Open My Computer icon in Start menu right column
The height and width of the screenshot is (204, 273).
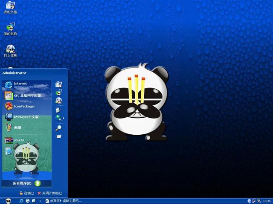pyautogui.click(x=59, y=92)
